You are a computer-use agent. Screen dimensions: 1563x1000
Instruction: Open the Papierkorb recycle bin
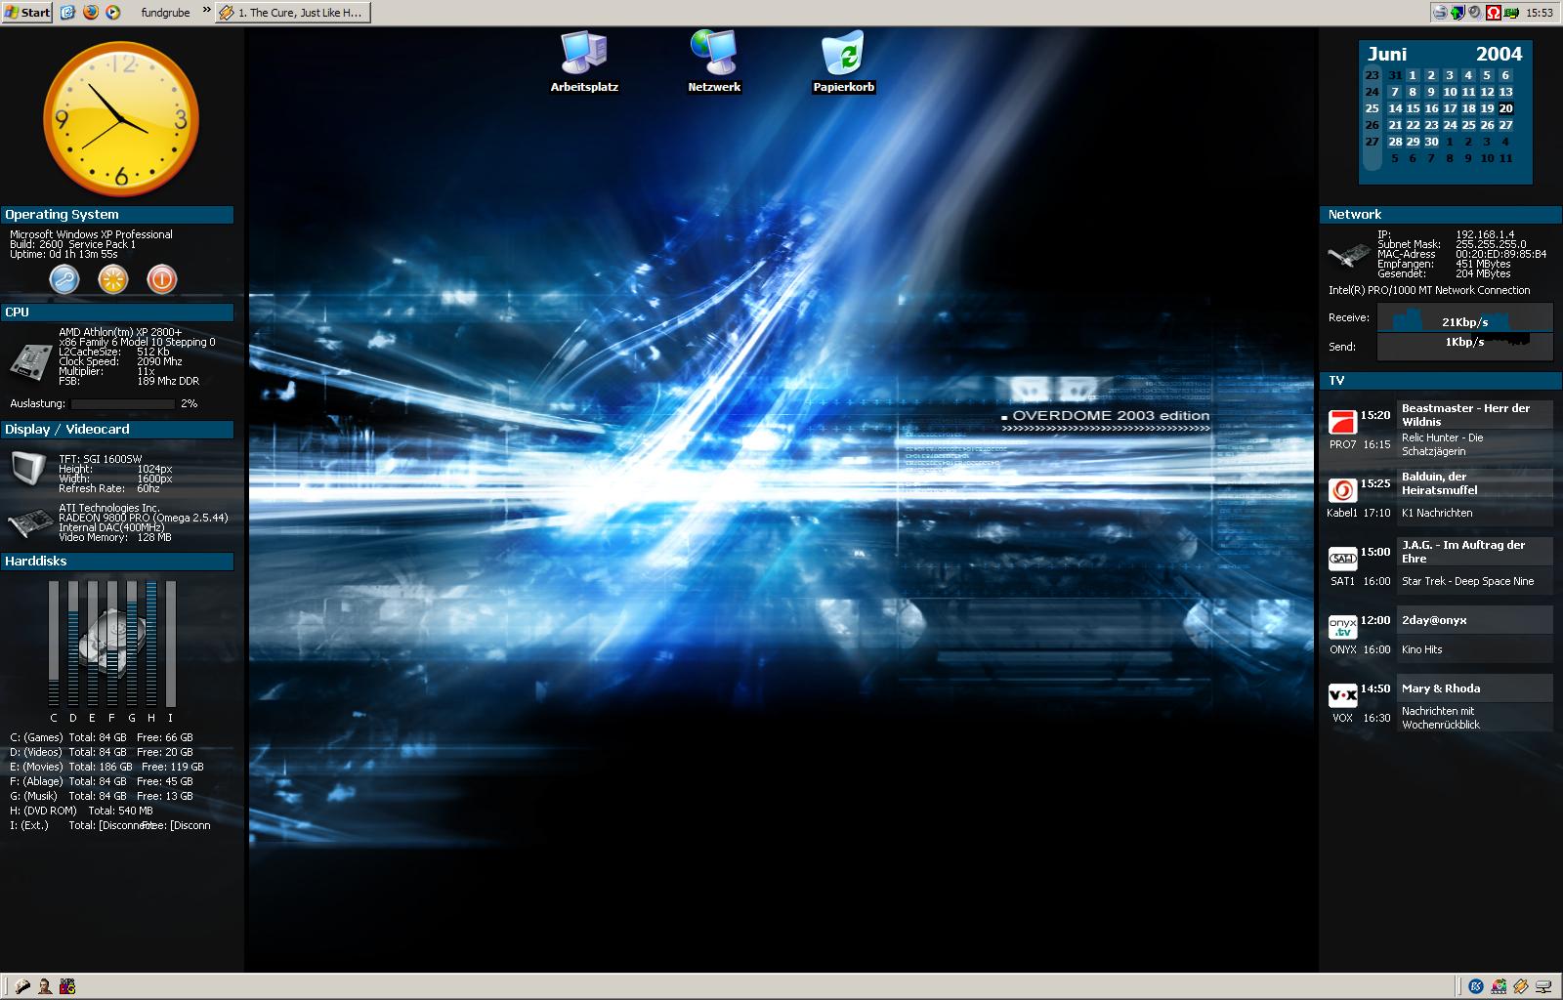click(843, 55)
